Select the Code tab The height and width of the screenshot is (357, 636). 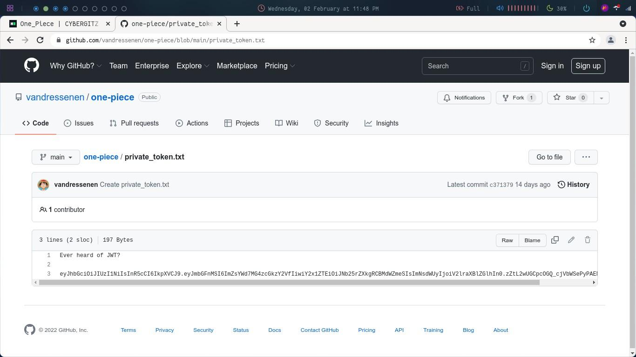[35, 123]
